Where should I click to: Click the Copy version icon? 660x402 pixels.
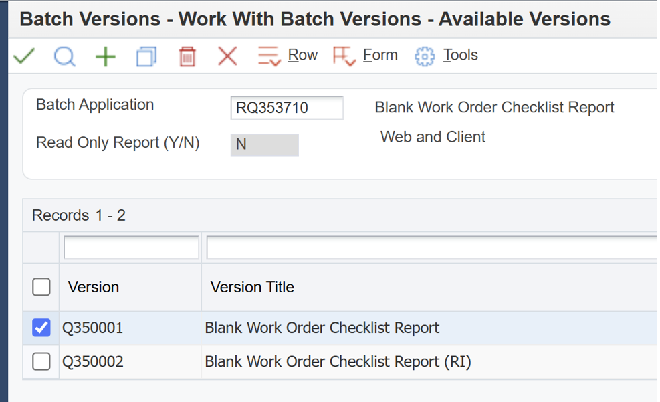pyautogui.click(x=146, y=56)
